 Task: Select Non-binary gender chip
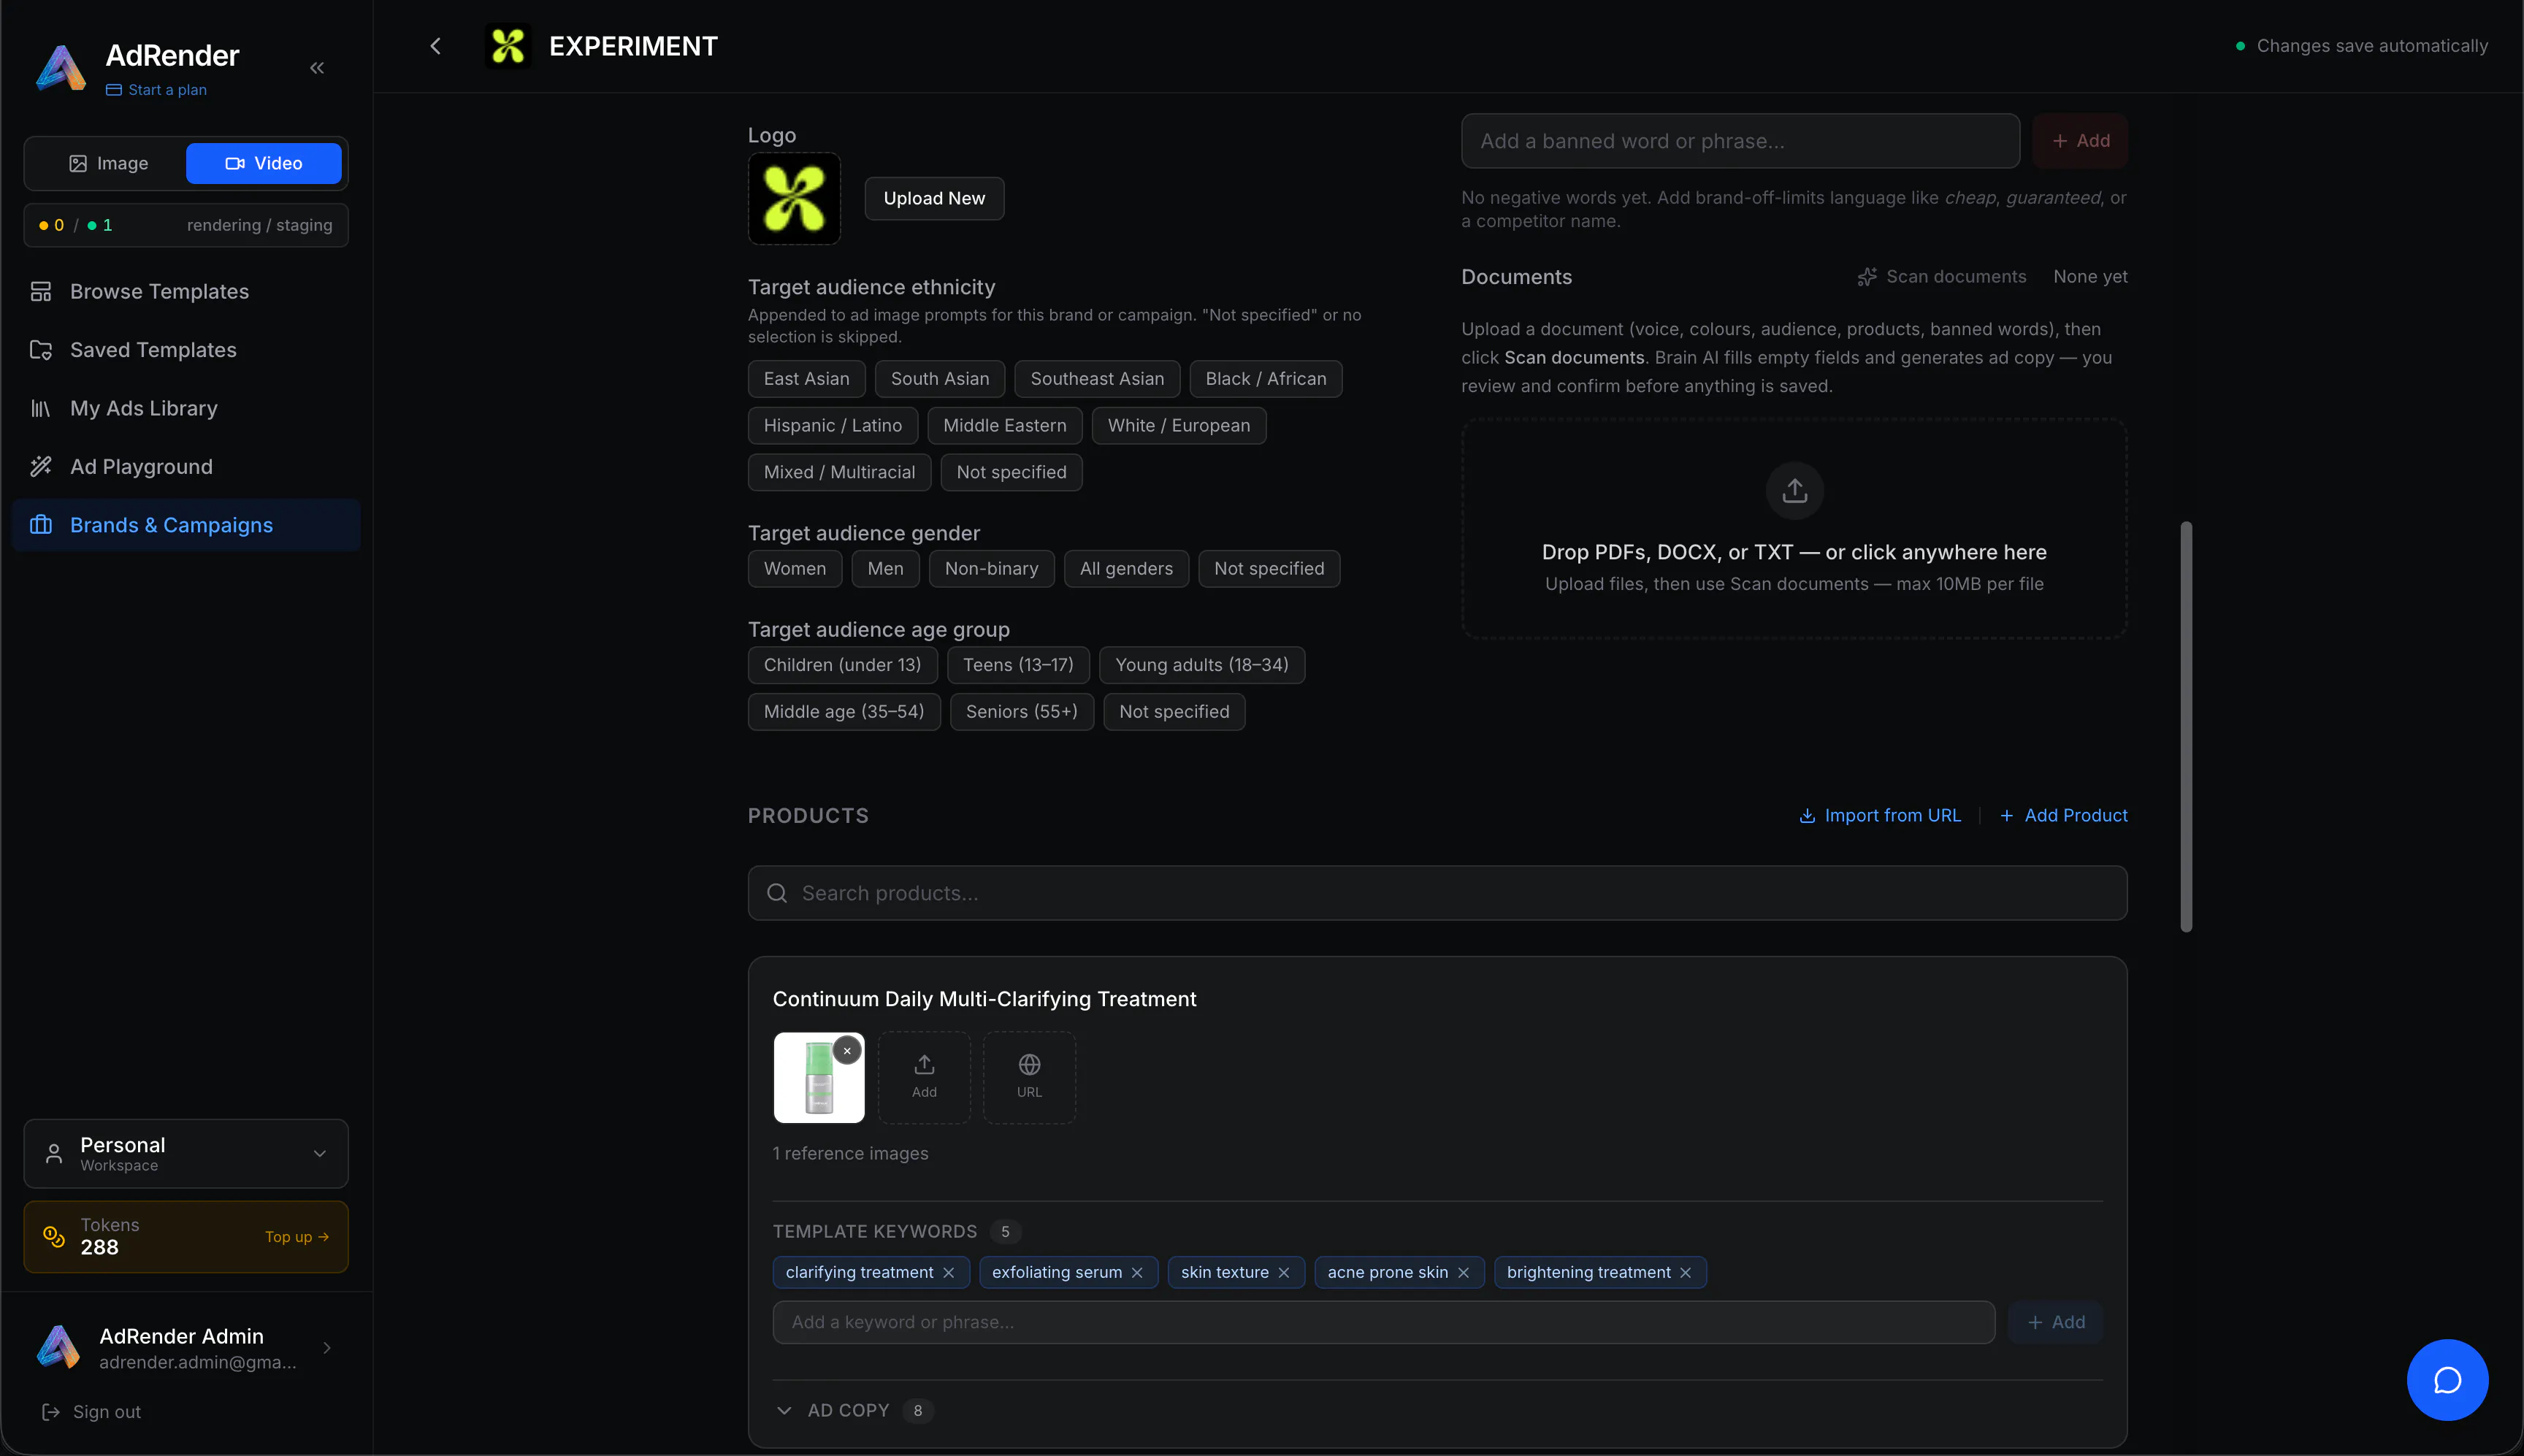(x=991, y=569)
